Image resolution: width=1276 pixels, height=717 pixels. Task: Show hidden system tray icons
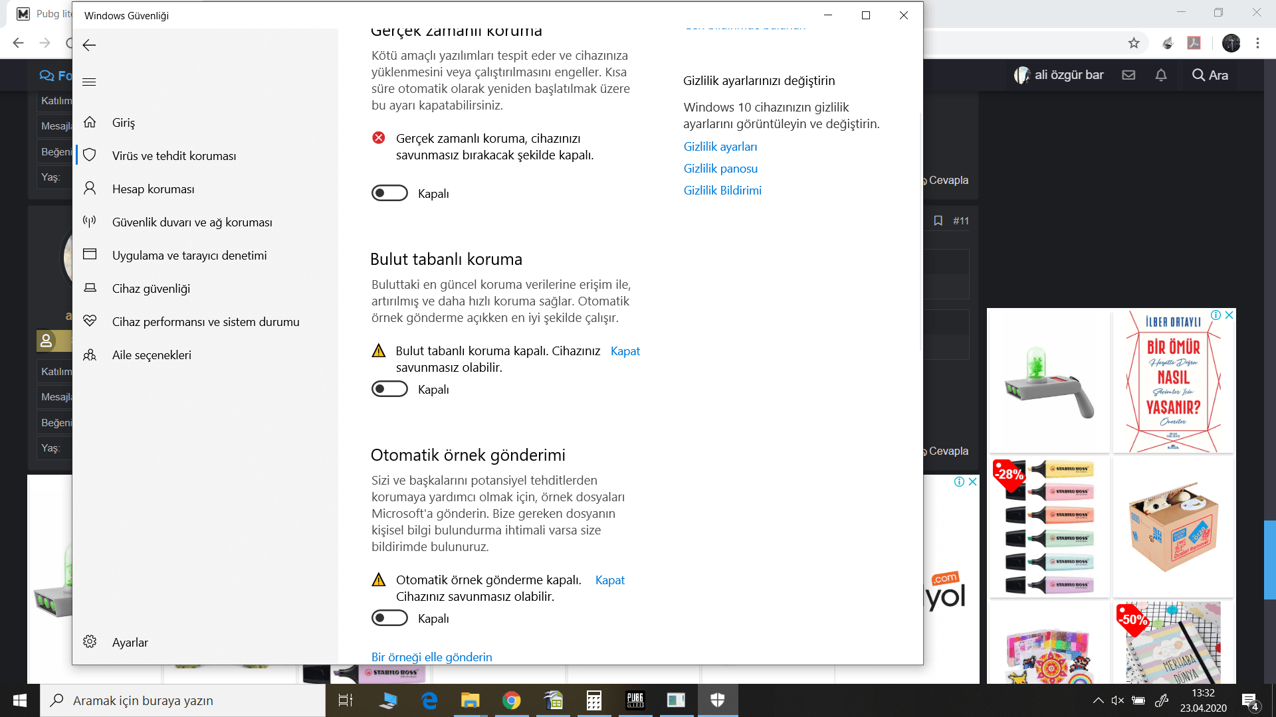click(x=1099, y=700)
